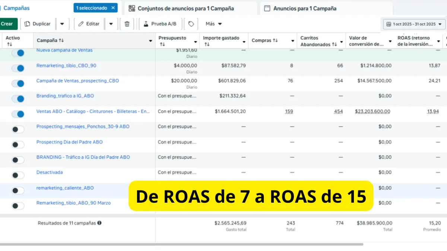Image resolution: width=447 pixels, height=251 pixels.
Task: Click the tag label icon
Action: point(191,24)
